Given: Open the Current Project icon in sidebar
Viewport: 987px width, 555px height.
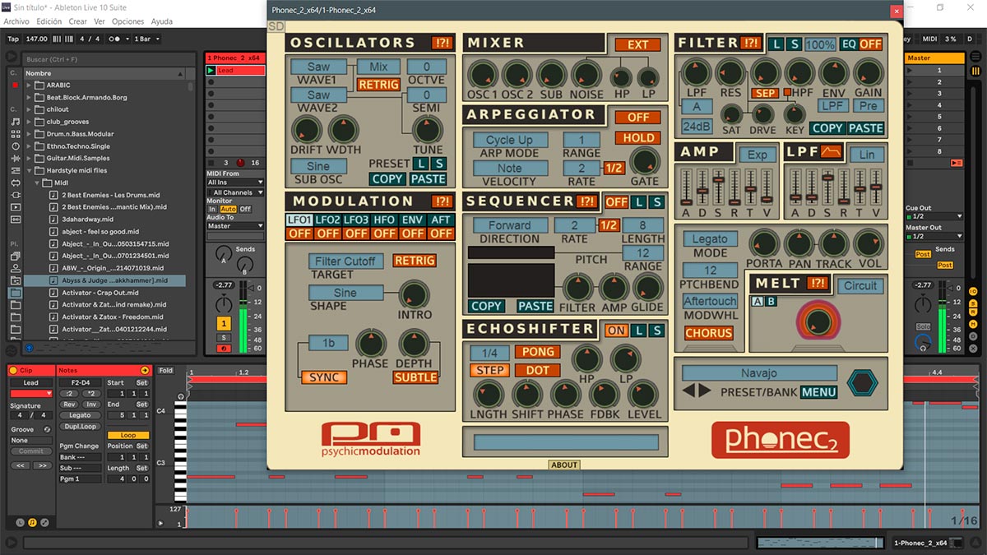Looking at the screenshot, I should tap(16, 280).
